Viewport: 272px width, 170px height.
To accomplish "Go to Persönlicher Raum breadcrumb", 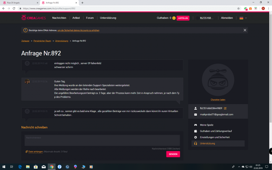I will (42, 41).
